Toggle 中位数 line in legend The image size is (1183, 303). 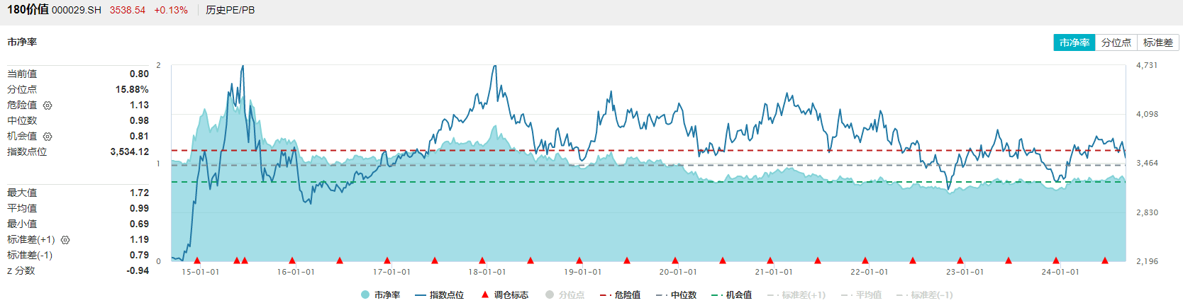pos(677,295)
